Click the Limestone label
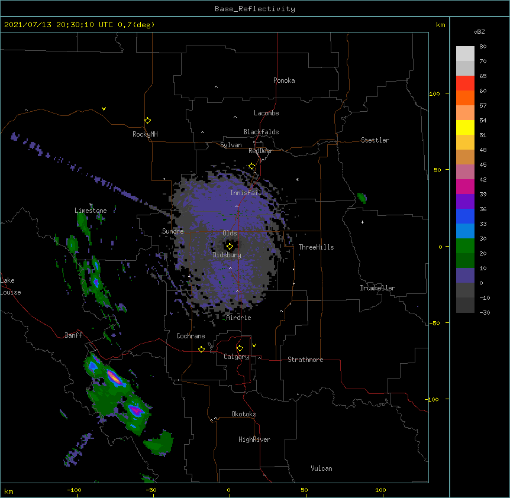Screen dimensions: 510x498 [x=91, y=211]
